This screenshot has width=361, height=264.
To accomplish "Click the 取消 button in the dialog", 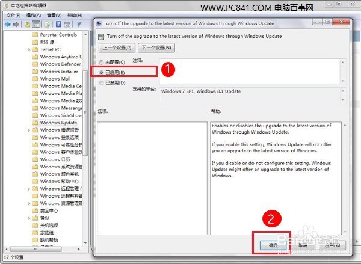I will (303, 245).
